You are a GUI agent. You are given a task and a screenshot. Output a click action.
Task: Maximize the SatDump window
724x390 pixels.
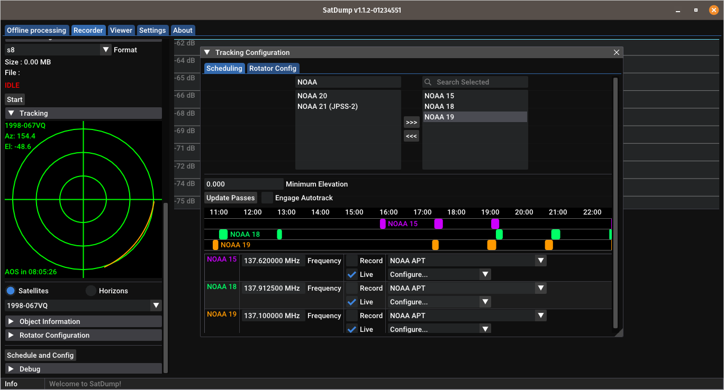click(695, 10)
